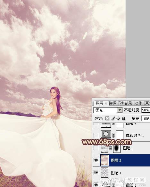Viewport: 150px width, 187px height.
Task: Hide the 图层 1 layer
Action: click(96, 172)
